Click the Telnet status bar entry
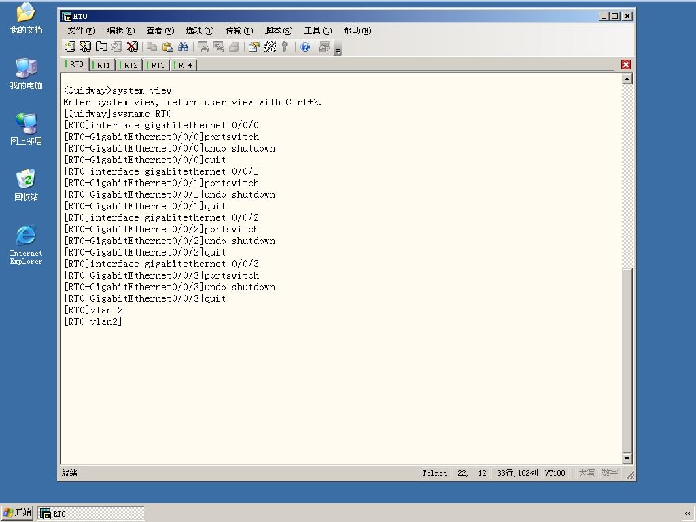The height and width of the screenshot is (522, 696). tap(434, 473)
